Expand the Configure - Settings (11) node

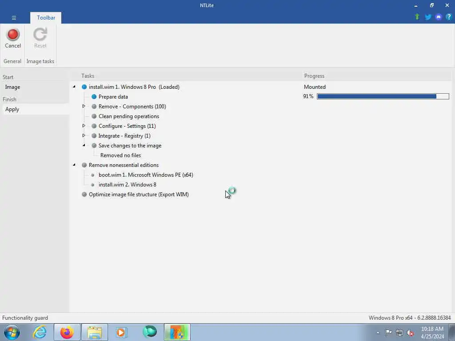coord(84,126)
